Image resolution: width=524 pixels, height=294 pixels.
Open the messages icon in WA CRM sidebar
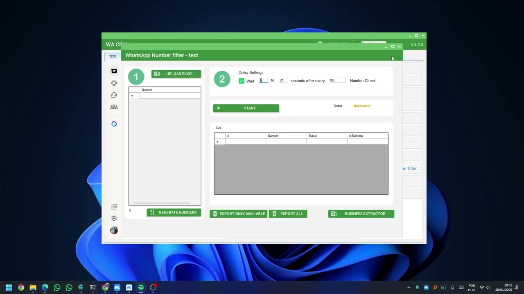(114, 71)
